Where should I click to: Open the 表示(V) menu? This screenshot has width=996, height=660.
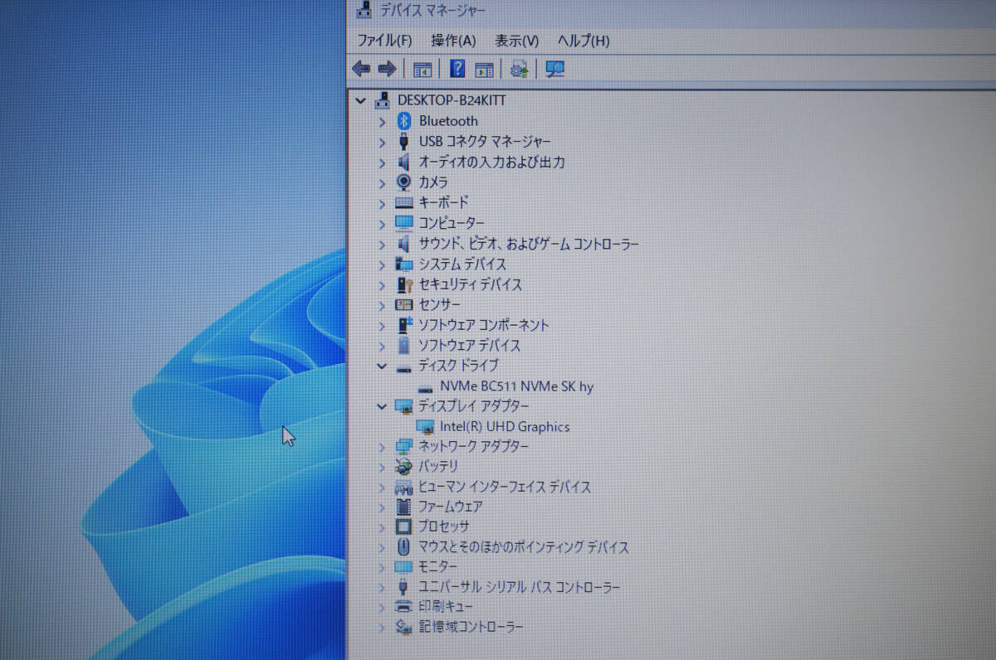[x=517, y=41]
